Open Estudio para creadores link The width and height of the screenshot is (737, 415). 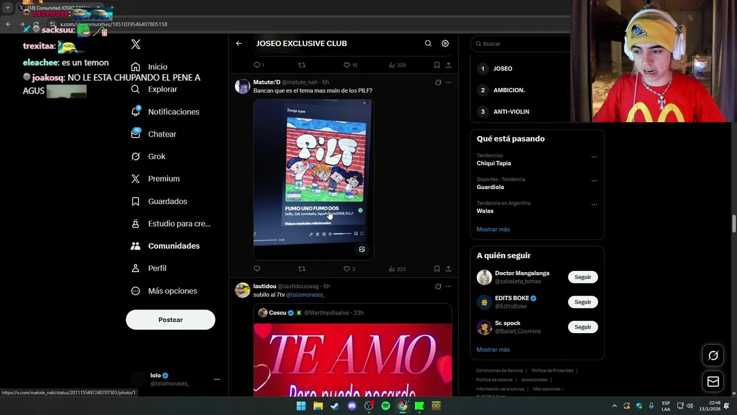171,224
